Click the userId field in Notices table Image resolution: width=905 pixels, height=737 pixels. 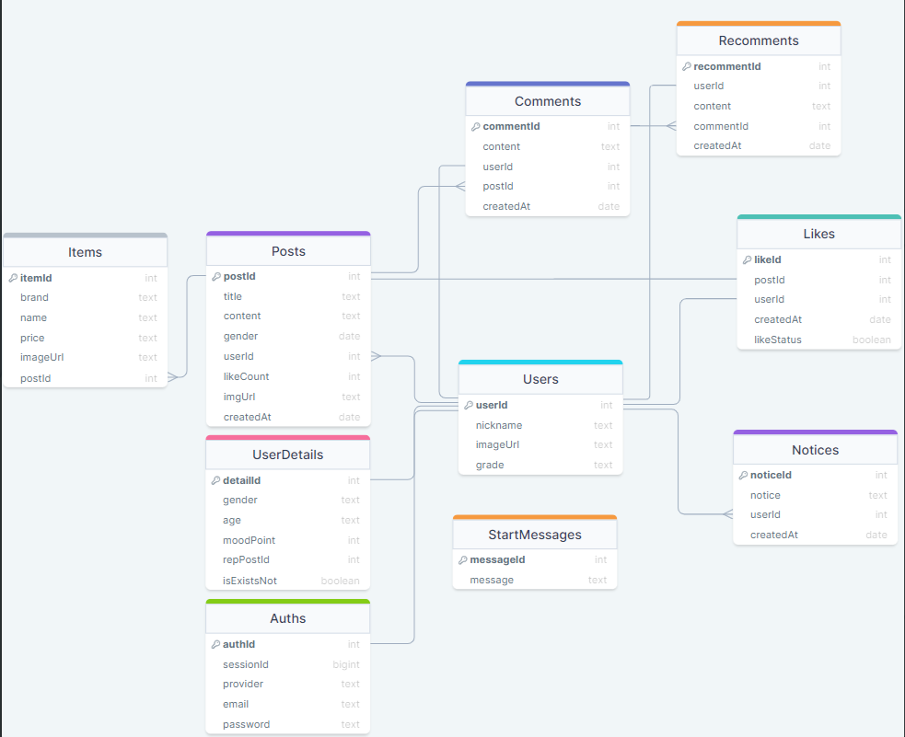click(x=816, y=515)
